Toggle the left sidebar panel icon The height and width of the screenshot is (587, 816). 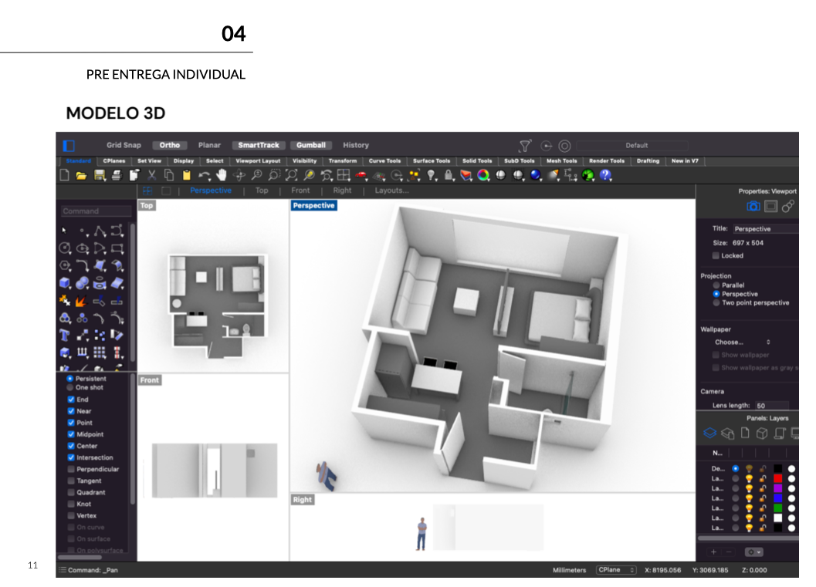[69, 145]
